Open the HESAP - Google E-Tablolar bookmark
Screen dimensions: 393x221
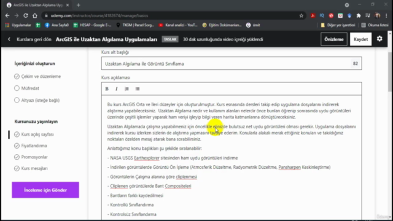click(93, 25)
